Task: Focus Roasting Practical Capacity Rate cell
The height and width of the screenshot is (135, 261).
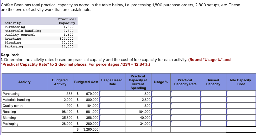Action: [186, 112]
